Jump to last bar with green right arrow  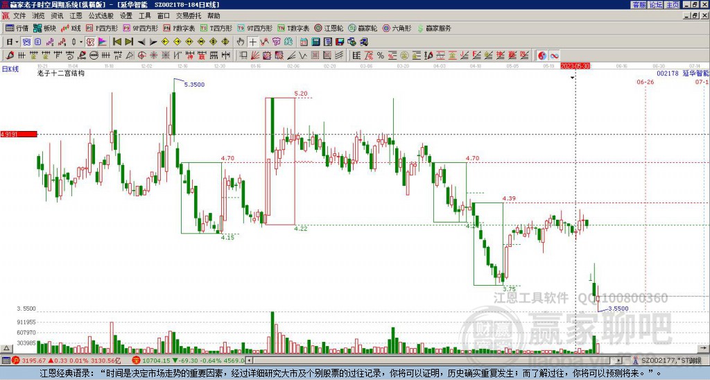(129, 42)
